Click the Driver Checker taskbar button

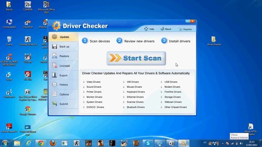click(x=184, y=143)
